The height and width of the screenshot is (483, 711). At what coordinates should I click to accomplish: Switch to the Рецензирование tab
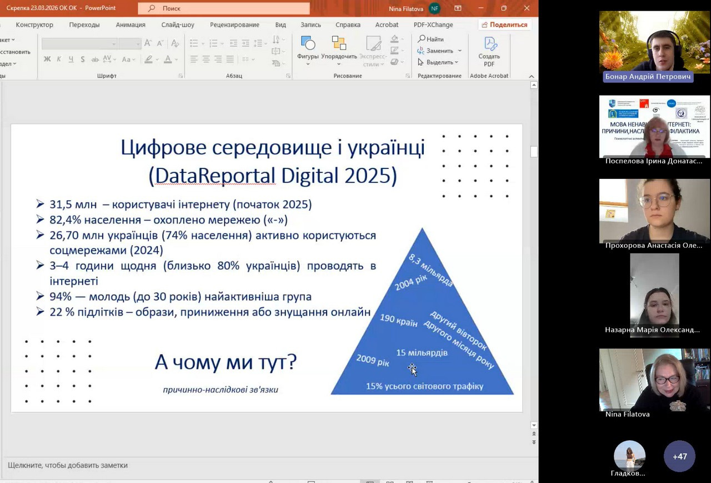coord(234,24)
